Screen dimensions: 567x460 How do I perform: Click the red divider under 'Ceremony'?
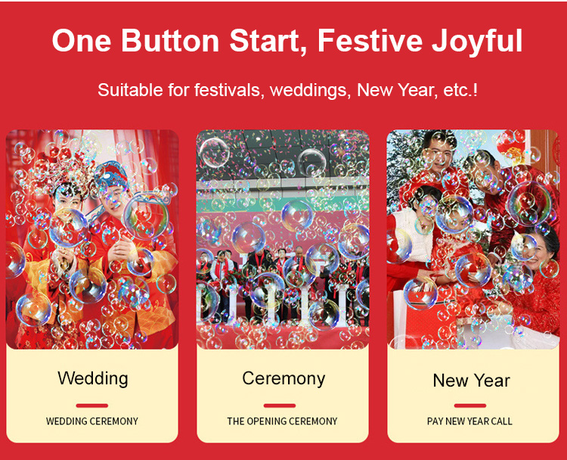[x=280, y=406]
